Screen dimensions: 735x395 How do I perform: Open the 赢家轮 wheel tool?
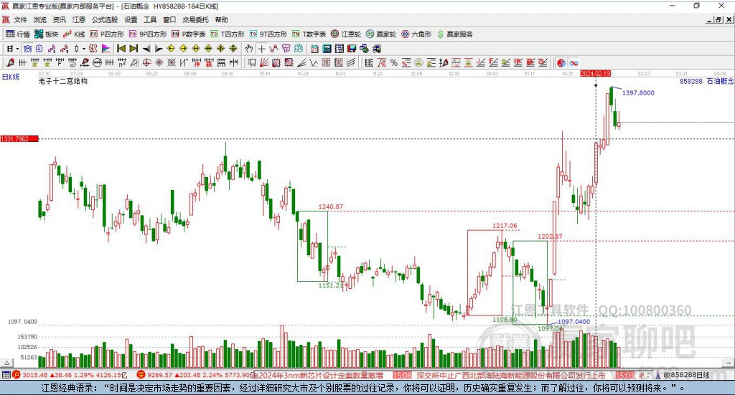click(381, 34)
